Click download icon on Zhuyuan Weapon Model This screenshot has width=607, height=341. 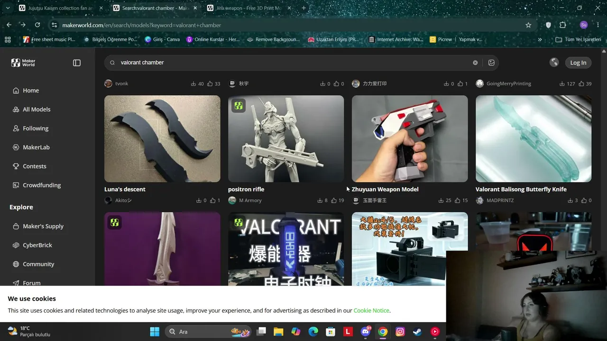click(x=441, y=200)
